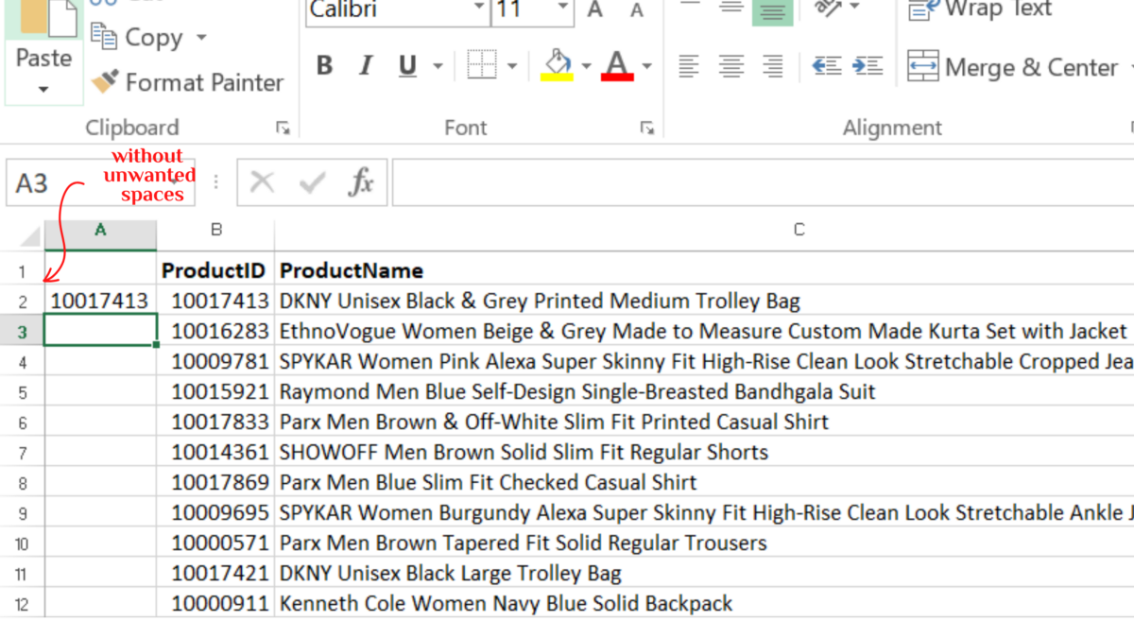
Task: Open the Font settings dialog launcher
Action: coord(647,128)
